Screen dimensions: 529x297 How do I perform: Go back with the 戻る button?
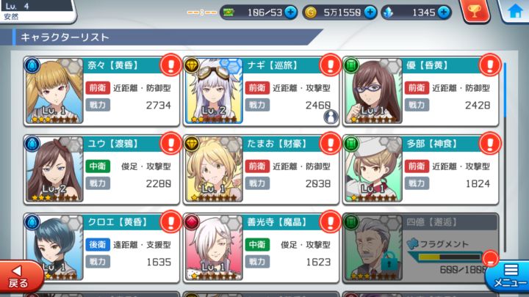pos(20,276)
